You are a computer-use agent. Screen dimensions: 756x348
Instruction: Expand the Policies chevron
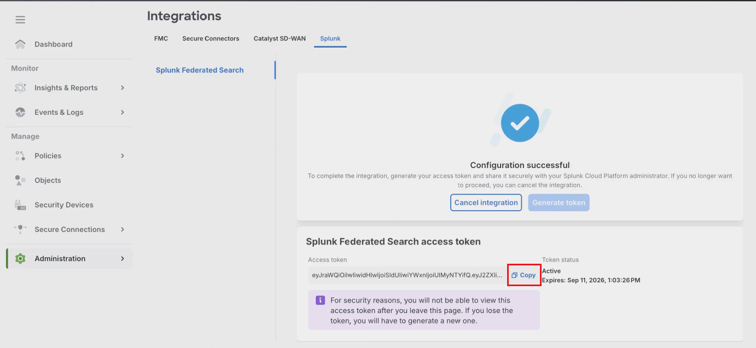tap(123, 156)
